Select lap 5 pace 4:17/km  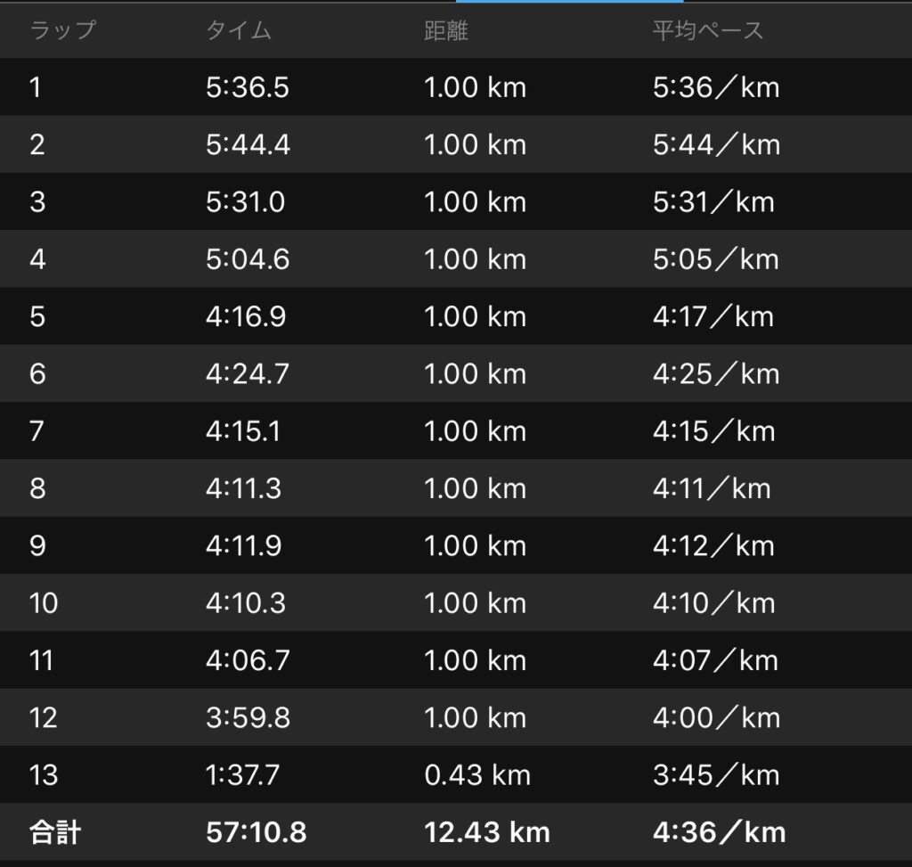tap(713, 316)
